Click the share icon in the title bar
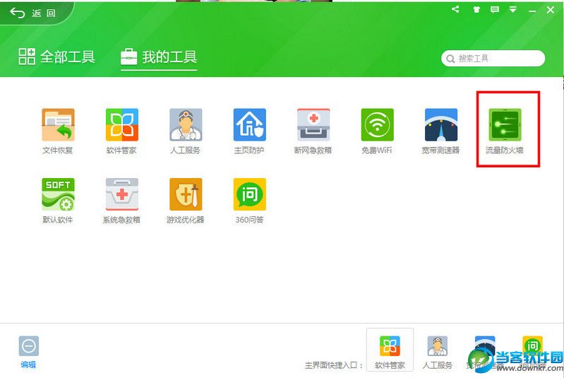564x378 pixels. (455, 9)
